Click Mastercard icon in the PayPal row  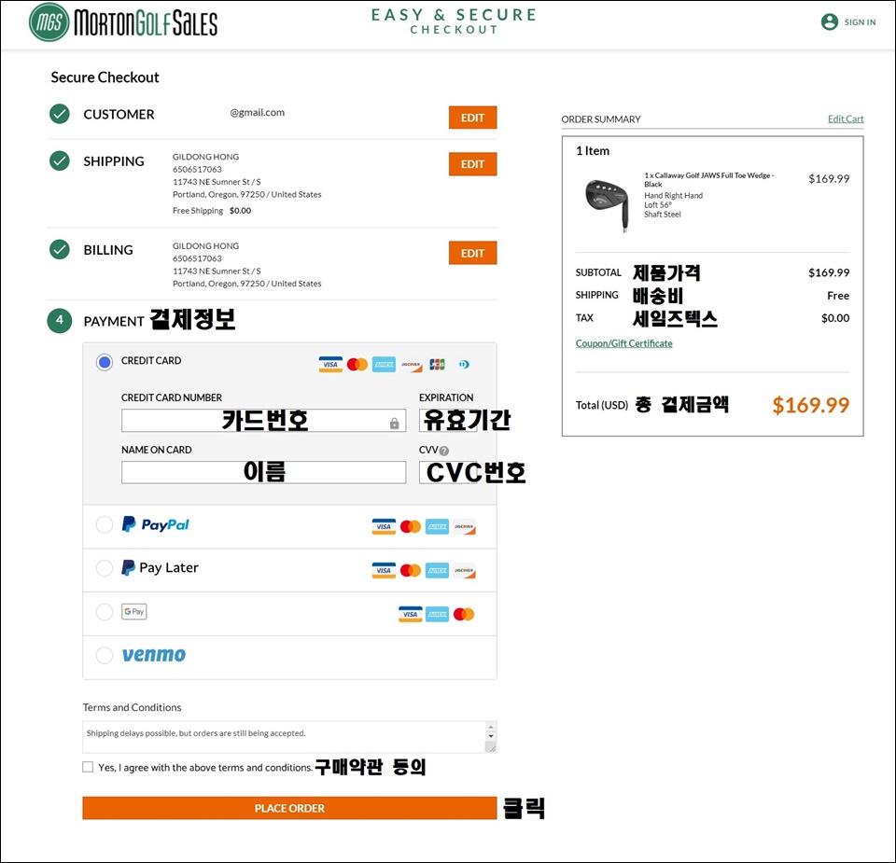click(411, 526)
